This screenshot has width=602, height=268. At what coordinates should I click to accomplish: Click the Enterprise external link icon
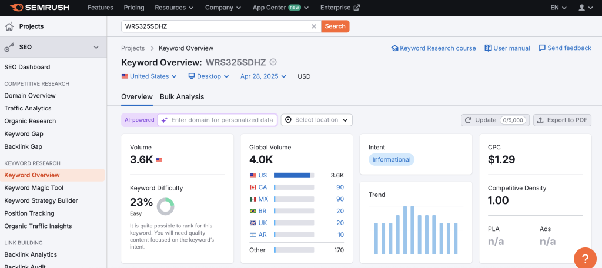357,8
